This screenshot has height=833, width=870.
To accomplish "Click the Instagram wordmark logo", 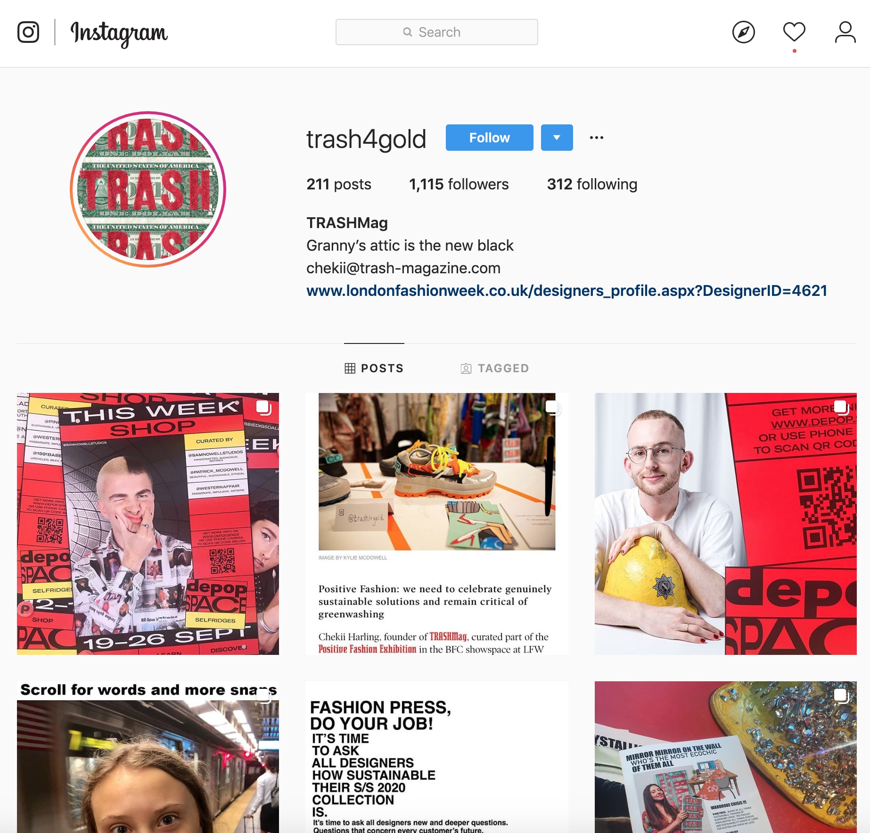I will (x=119, y=34).
